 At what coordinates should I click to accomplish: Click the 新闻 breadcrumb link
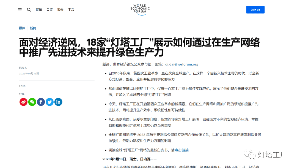33,28
